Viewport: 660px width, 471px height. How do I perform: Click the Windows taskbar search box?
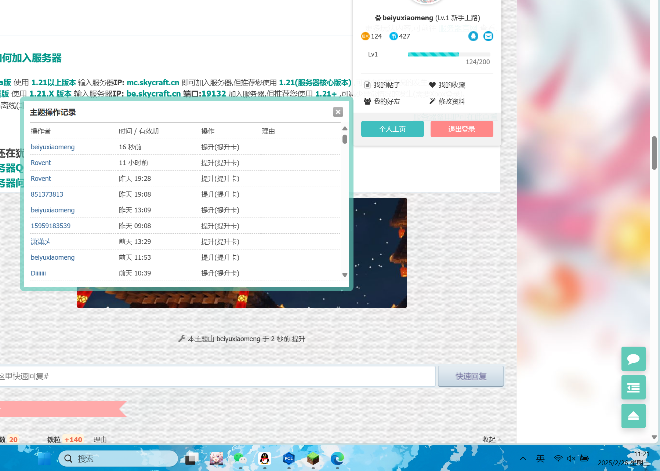(x=118, y=459)
